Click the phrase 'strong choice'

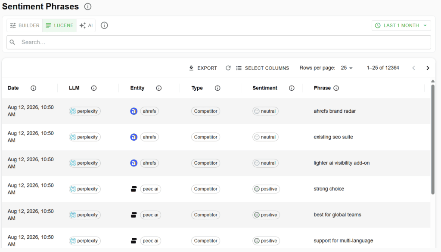[329, 189]
